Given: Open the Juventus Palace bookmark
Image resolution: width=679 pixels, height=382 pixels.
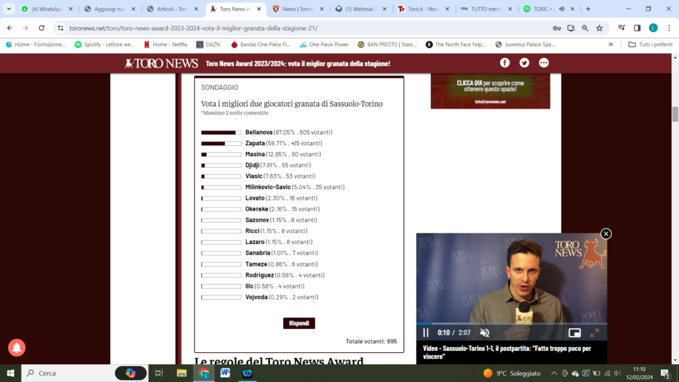Looking at the screenshot, I should 525,44.
